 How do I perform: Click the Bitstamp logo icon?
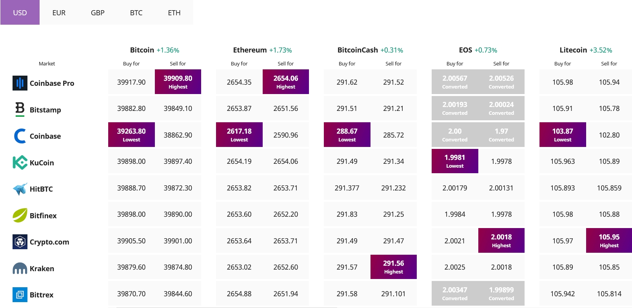click(x=20, y=109)
